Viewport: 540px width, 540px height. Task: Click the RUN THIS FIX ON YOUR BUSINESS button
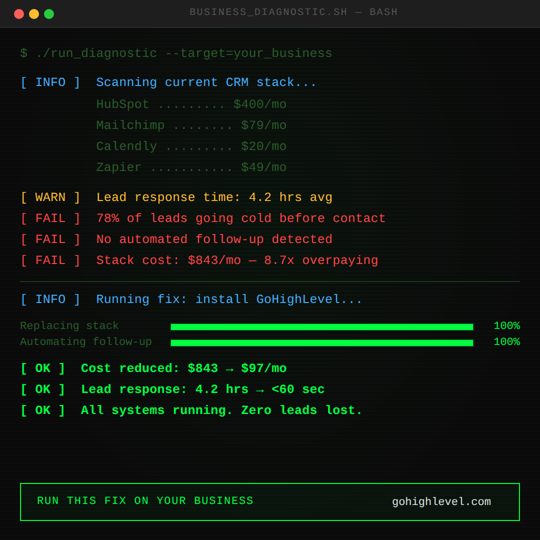point(270,502)
